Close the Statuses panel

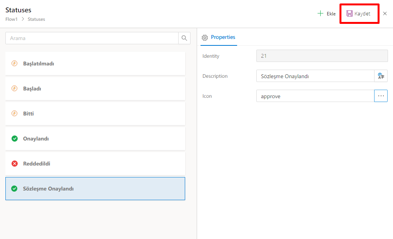(x=385, y=14)
